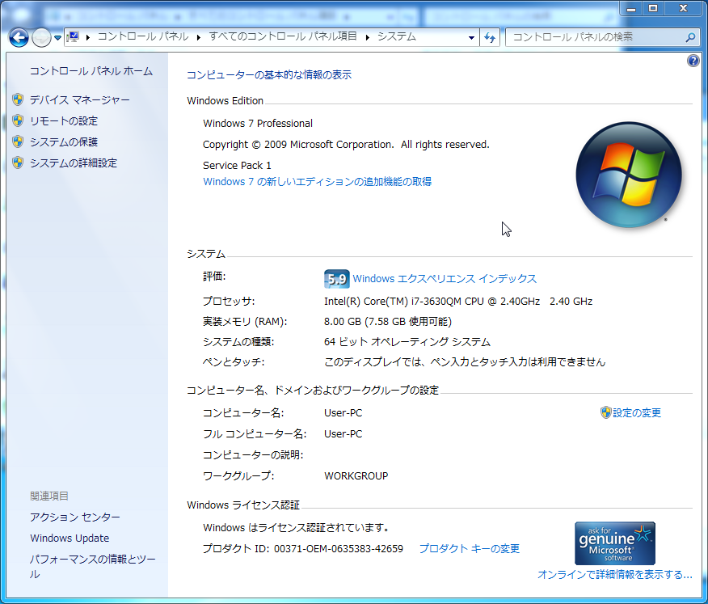Click shield icon next to システムの詳細設定
The image size is (708, 604).
18,163
